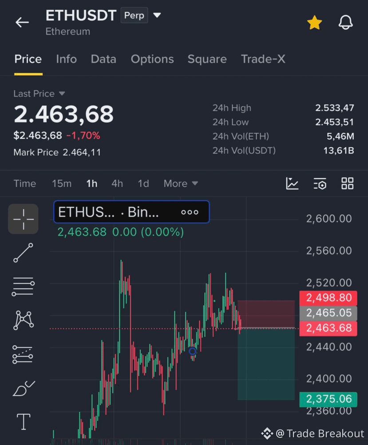Image resolution: width=368 pixels, height=445 pixels.
Task: Switch to the 4h timeframe
Action: [117, 184]
